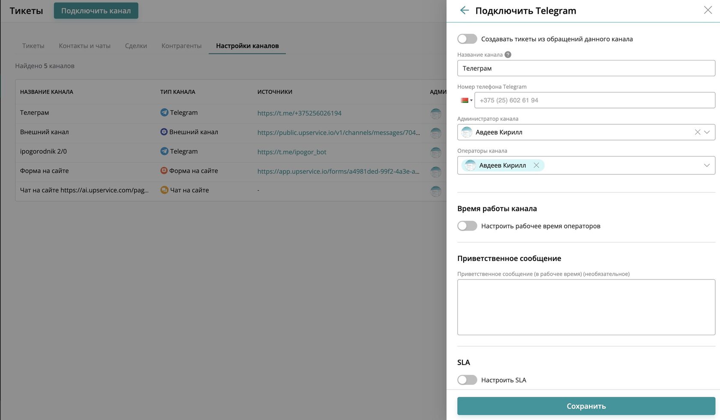Remove operator Авдеев Кирилл tag
This screenshot has width=720, height=420.
pyautogui.click(x=536, y=165)
